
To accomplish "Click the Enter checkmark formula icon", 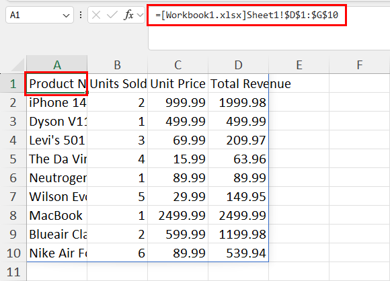I will (x=112, y=15).
